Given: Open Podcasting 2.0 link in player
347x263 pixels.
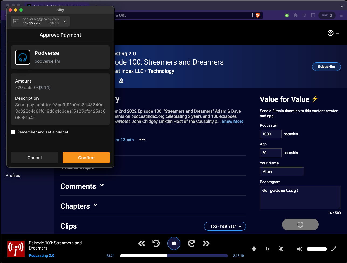Looking at the screenshot, I should (42, 255).
